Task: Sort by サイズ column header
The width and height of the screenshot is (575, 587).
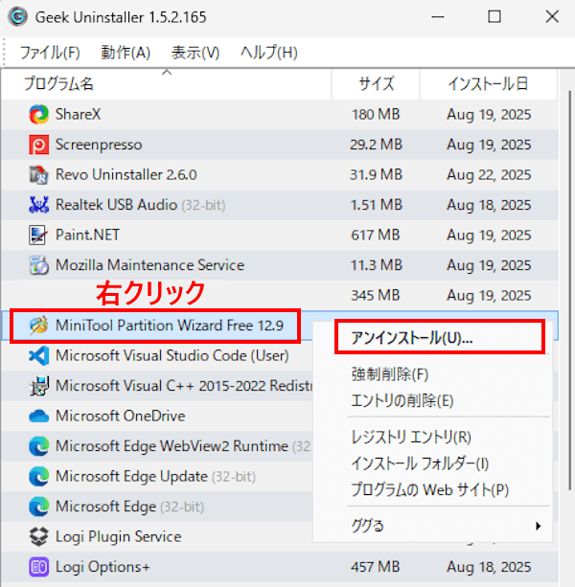Action: tap(376, 84)
